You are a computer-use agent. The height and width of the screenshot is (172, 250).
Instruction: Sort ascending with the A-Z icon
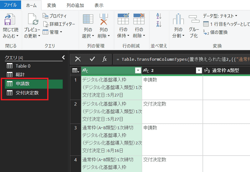tap(159, 16)
